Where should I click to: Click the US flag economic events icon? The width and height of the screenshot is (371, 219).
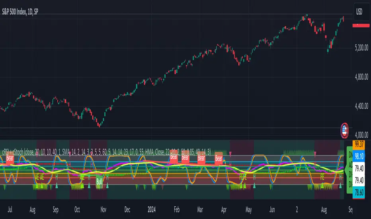pos(344,130)
